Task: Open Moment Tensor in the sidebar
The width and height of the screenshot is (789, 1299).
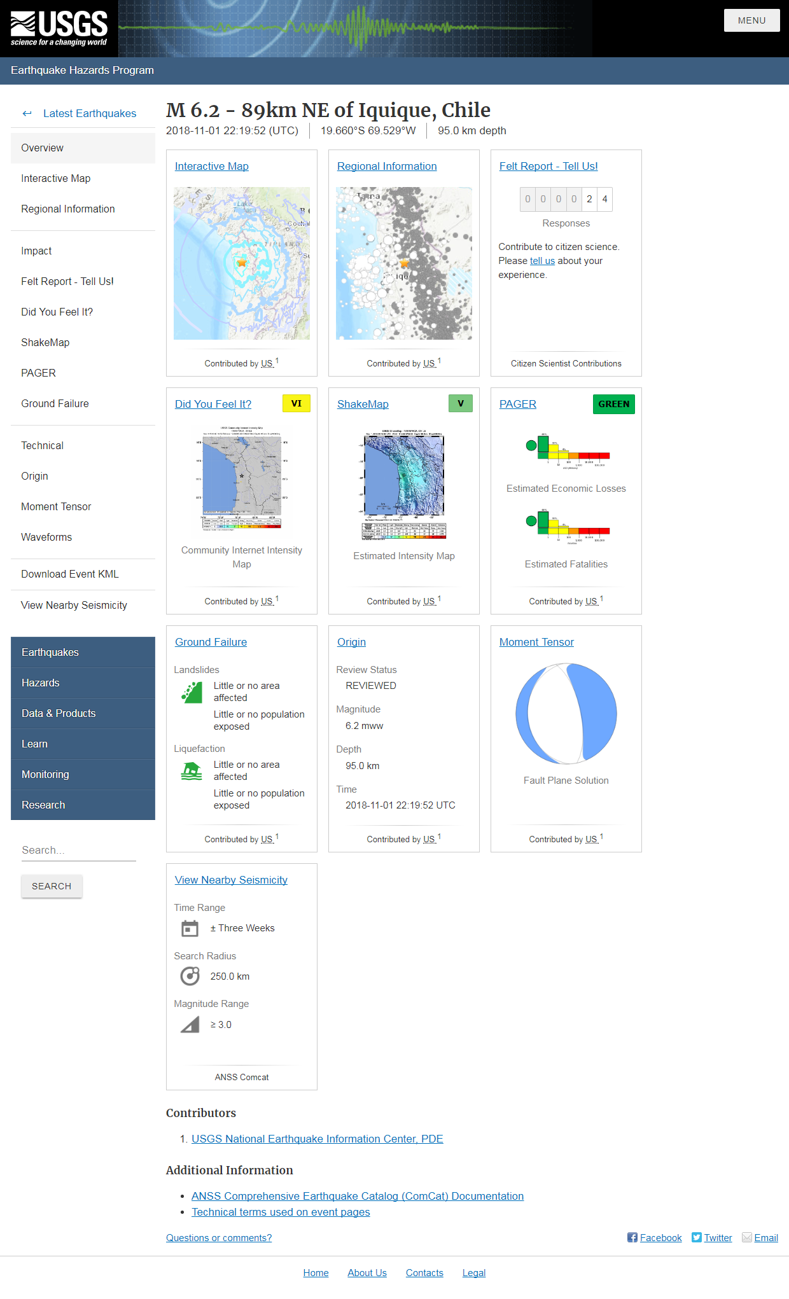Action: (x=83, y=506)
